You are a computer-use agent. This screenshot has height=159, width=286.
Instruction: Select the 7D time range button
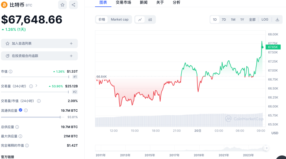[x=224, y=19]
